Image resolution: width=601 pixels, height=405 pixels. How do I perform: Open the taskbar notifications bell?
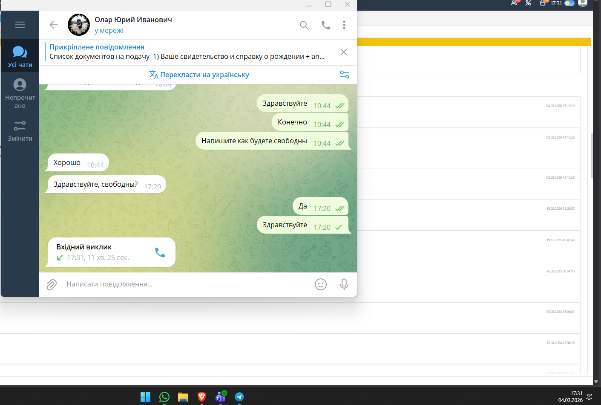point(589,397)
